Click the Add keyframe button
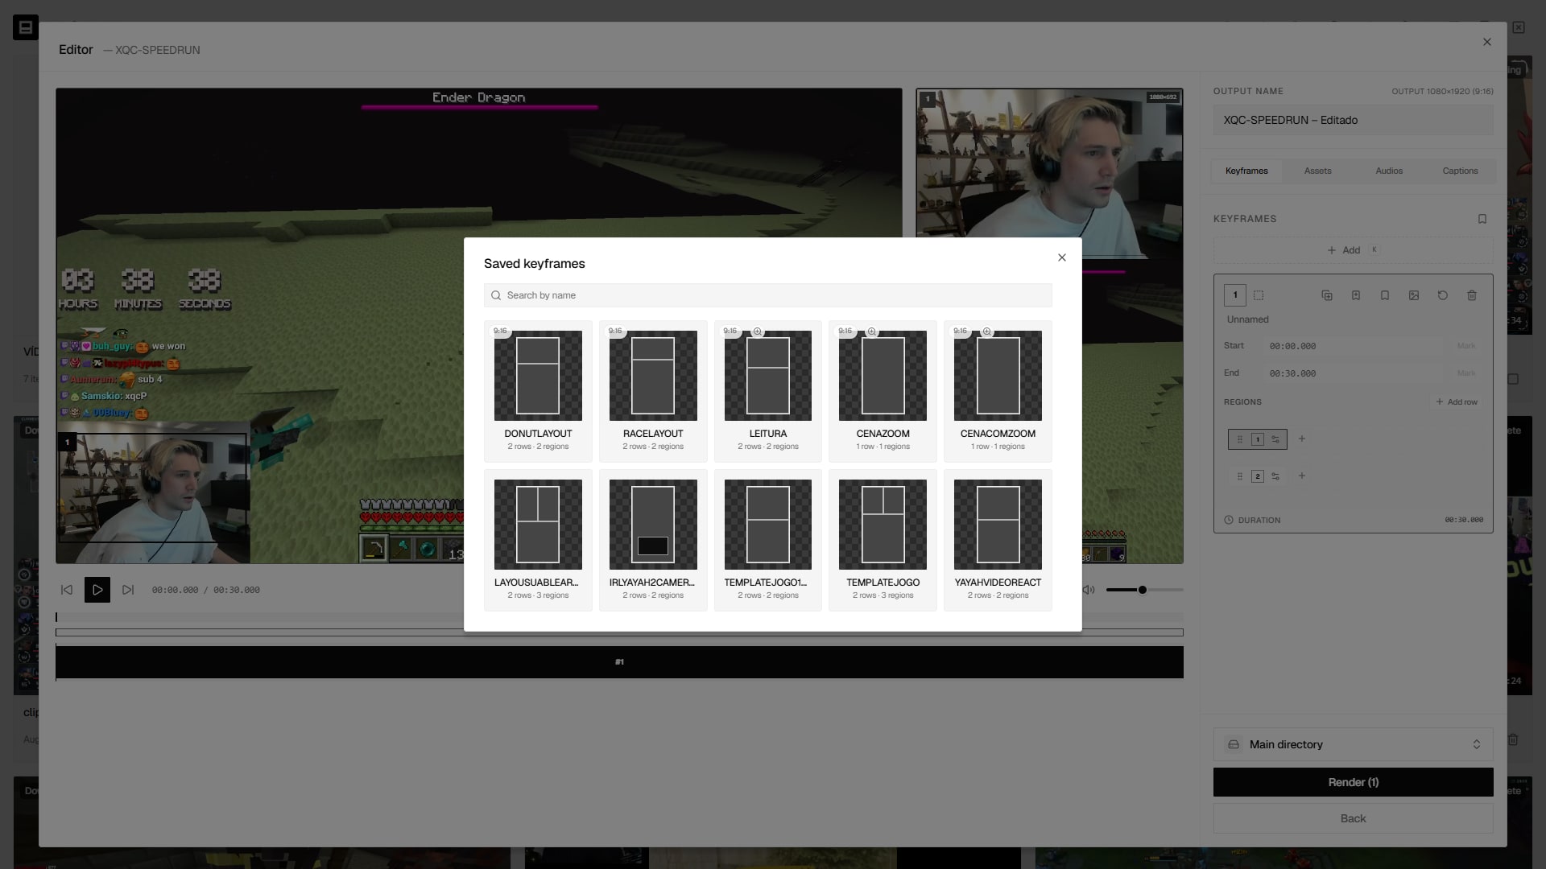Image resolution: width=1546 pixels, height=869 pixels. pyautogui.click(x=1353, y=250)
